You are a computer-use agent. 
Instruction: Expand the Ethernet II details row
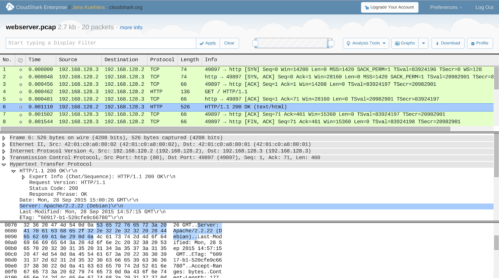point(4,145)
